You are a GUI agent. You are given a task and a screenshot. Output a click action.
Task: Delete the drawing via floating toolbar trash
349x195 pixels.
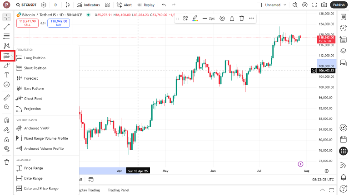[x=242, y=19]
